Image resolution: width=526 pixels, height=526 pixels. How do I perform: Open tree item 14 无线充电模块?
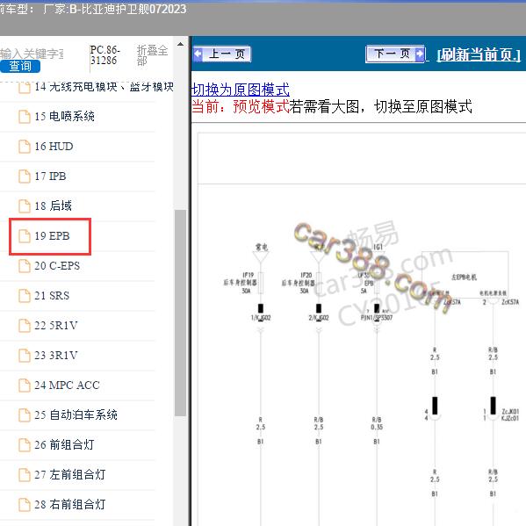click(104, 87)
